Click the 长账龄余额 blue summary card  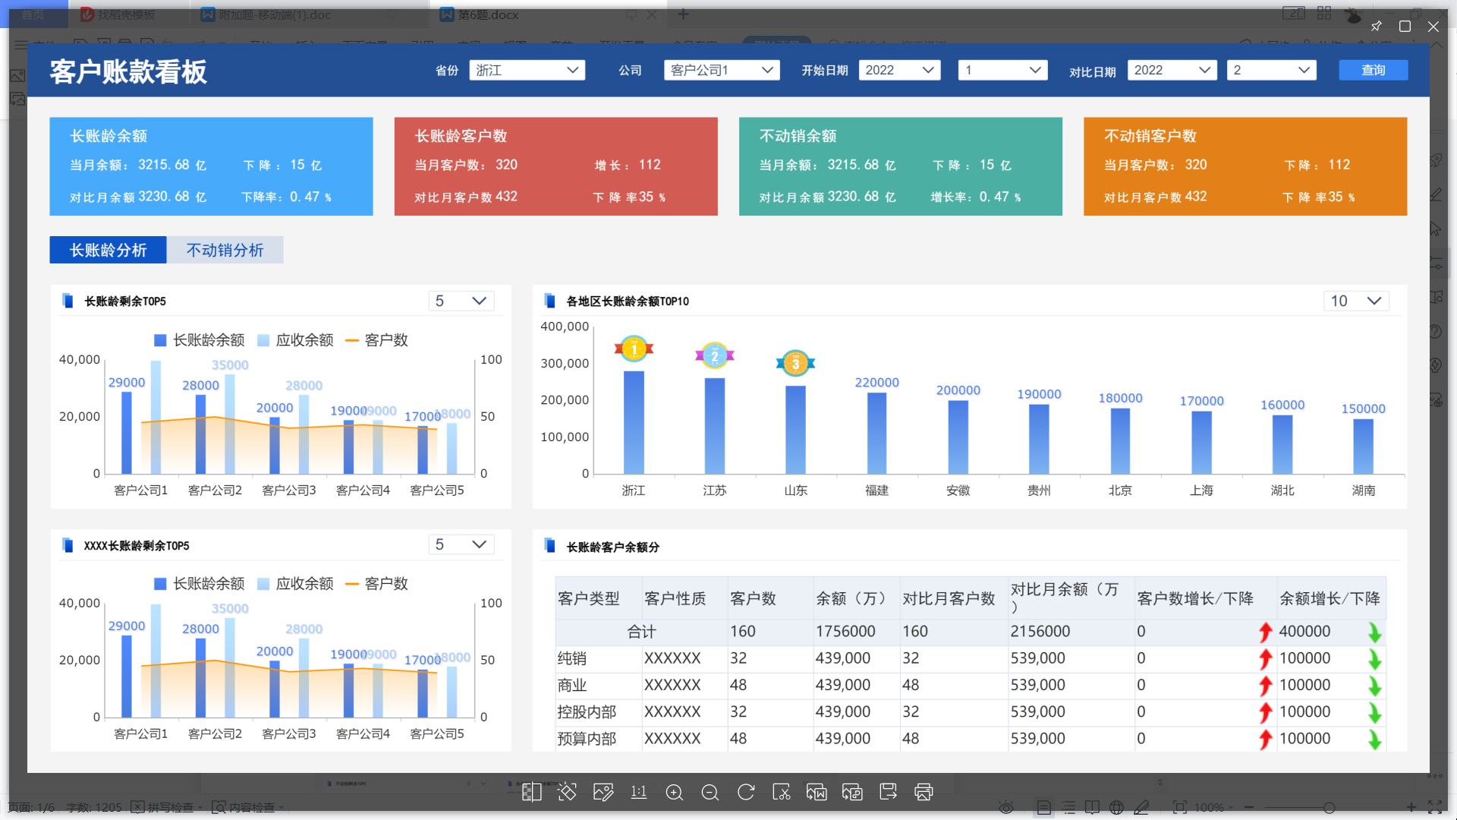(211, 166)
